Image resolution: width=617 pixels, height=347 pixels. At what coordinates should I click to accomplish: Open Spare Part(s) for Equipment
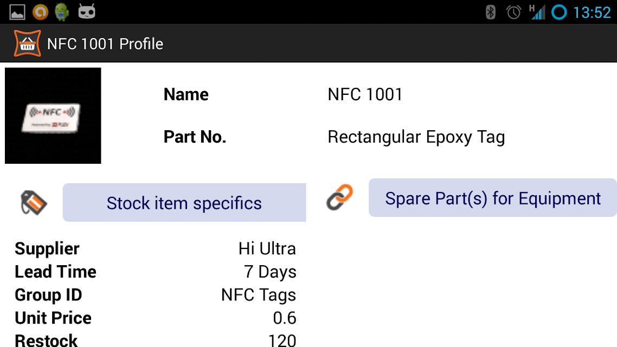[x=493, y=197]
